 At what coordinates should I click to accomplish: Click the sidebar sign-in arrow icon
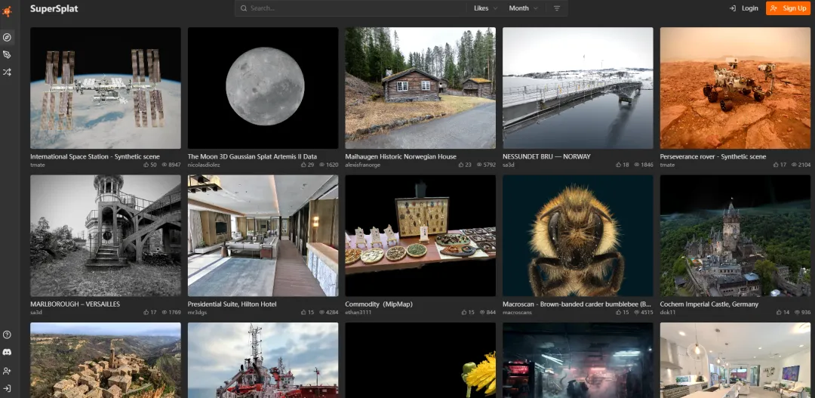[7, 388]
